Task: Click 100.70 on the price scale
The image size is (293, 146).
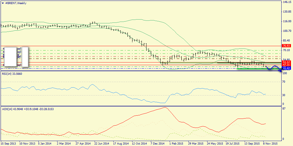Action: coord(287,31)
